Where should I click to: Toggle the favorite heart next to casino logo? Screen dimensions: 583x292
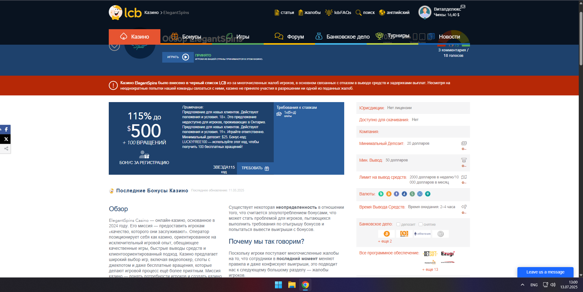(114, 46)
